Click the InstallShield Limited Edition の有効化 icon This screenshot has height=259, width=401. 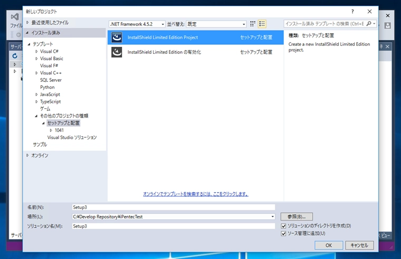[x=117, y=52]
